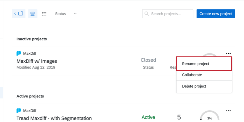Click the magnifier icon in the search box

tap(147, 14)
